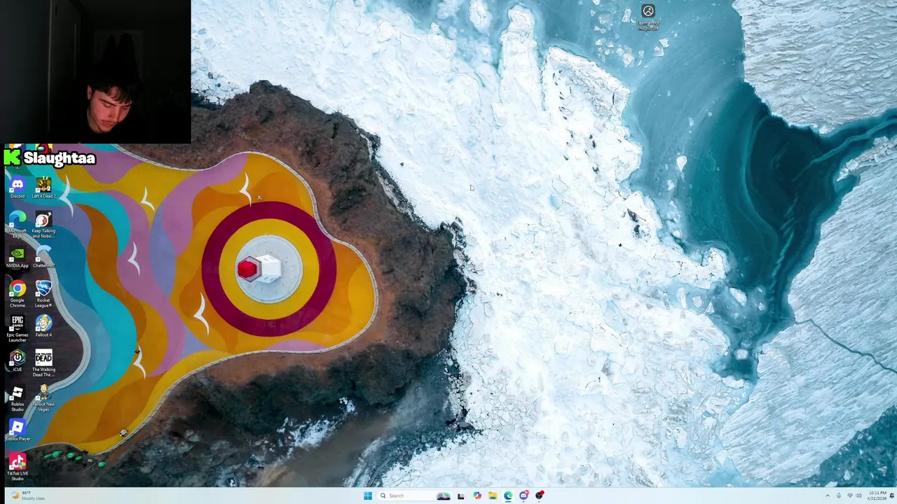Screen dimensions: 897x504
Task: Click the microphone tray icon
Action: click(838, 496)
